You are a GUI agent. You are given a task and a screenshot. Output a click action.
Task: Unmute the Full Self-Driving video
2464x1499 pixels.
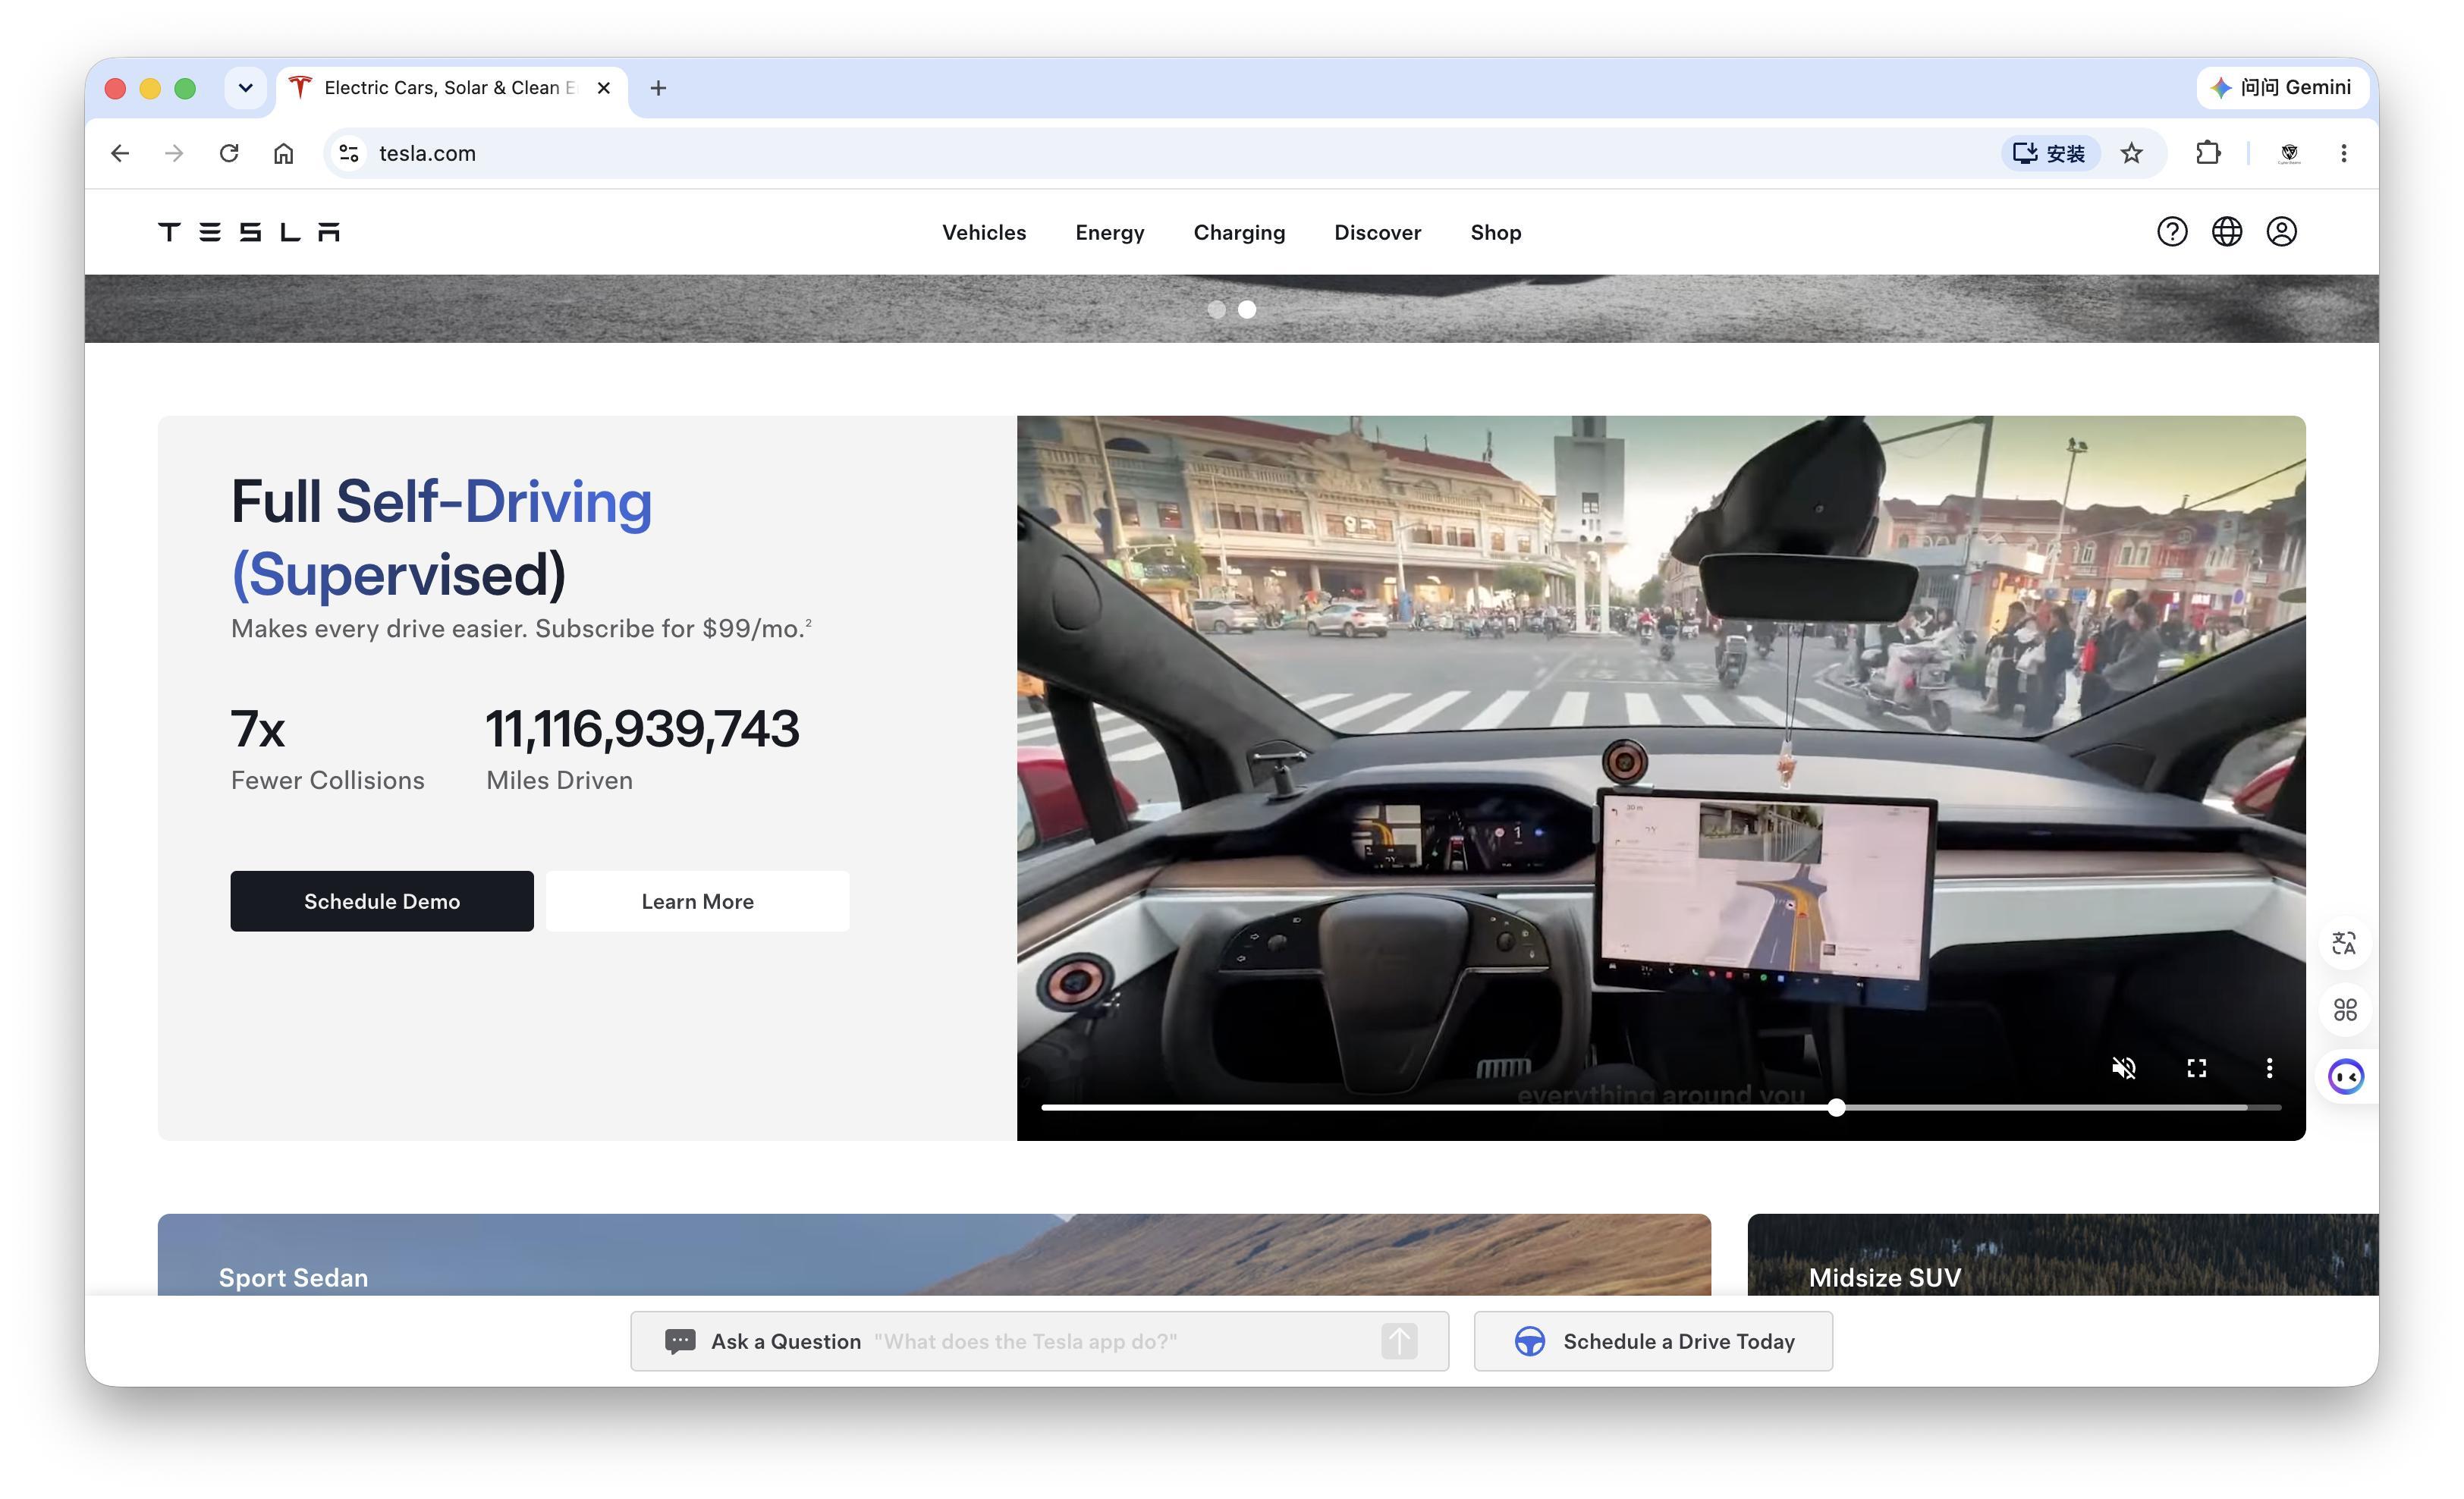pos(2123,1069)
